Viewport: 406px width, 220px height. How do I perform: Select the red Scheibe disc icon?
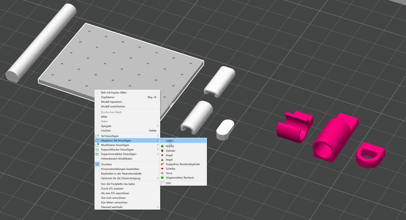coord(162,169)
